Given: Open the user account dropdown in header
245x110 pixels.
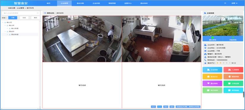Looking at the screenshot, I should point(234,3).
